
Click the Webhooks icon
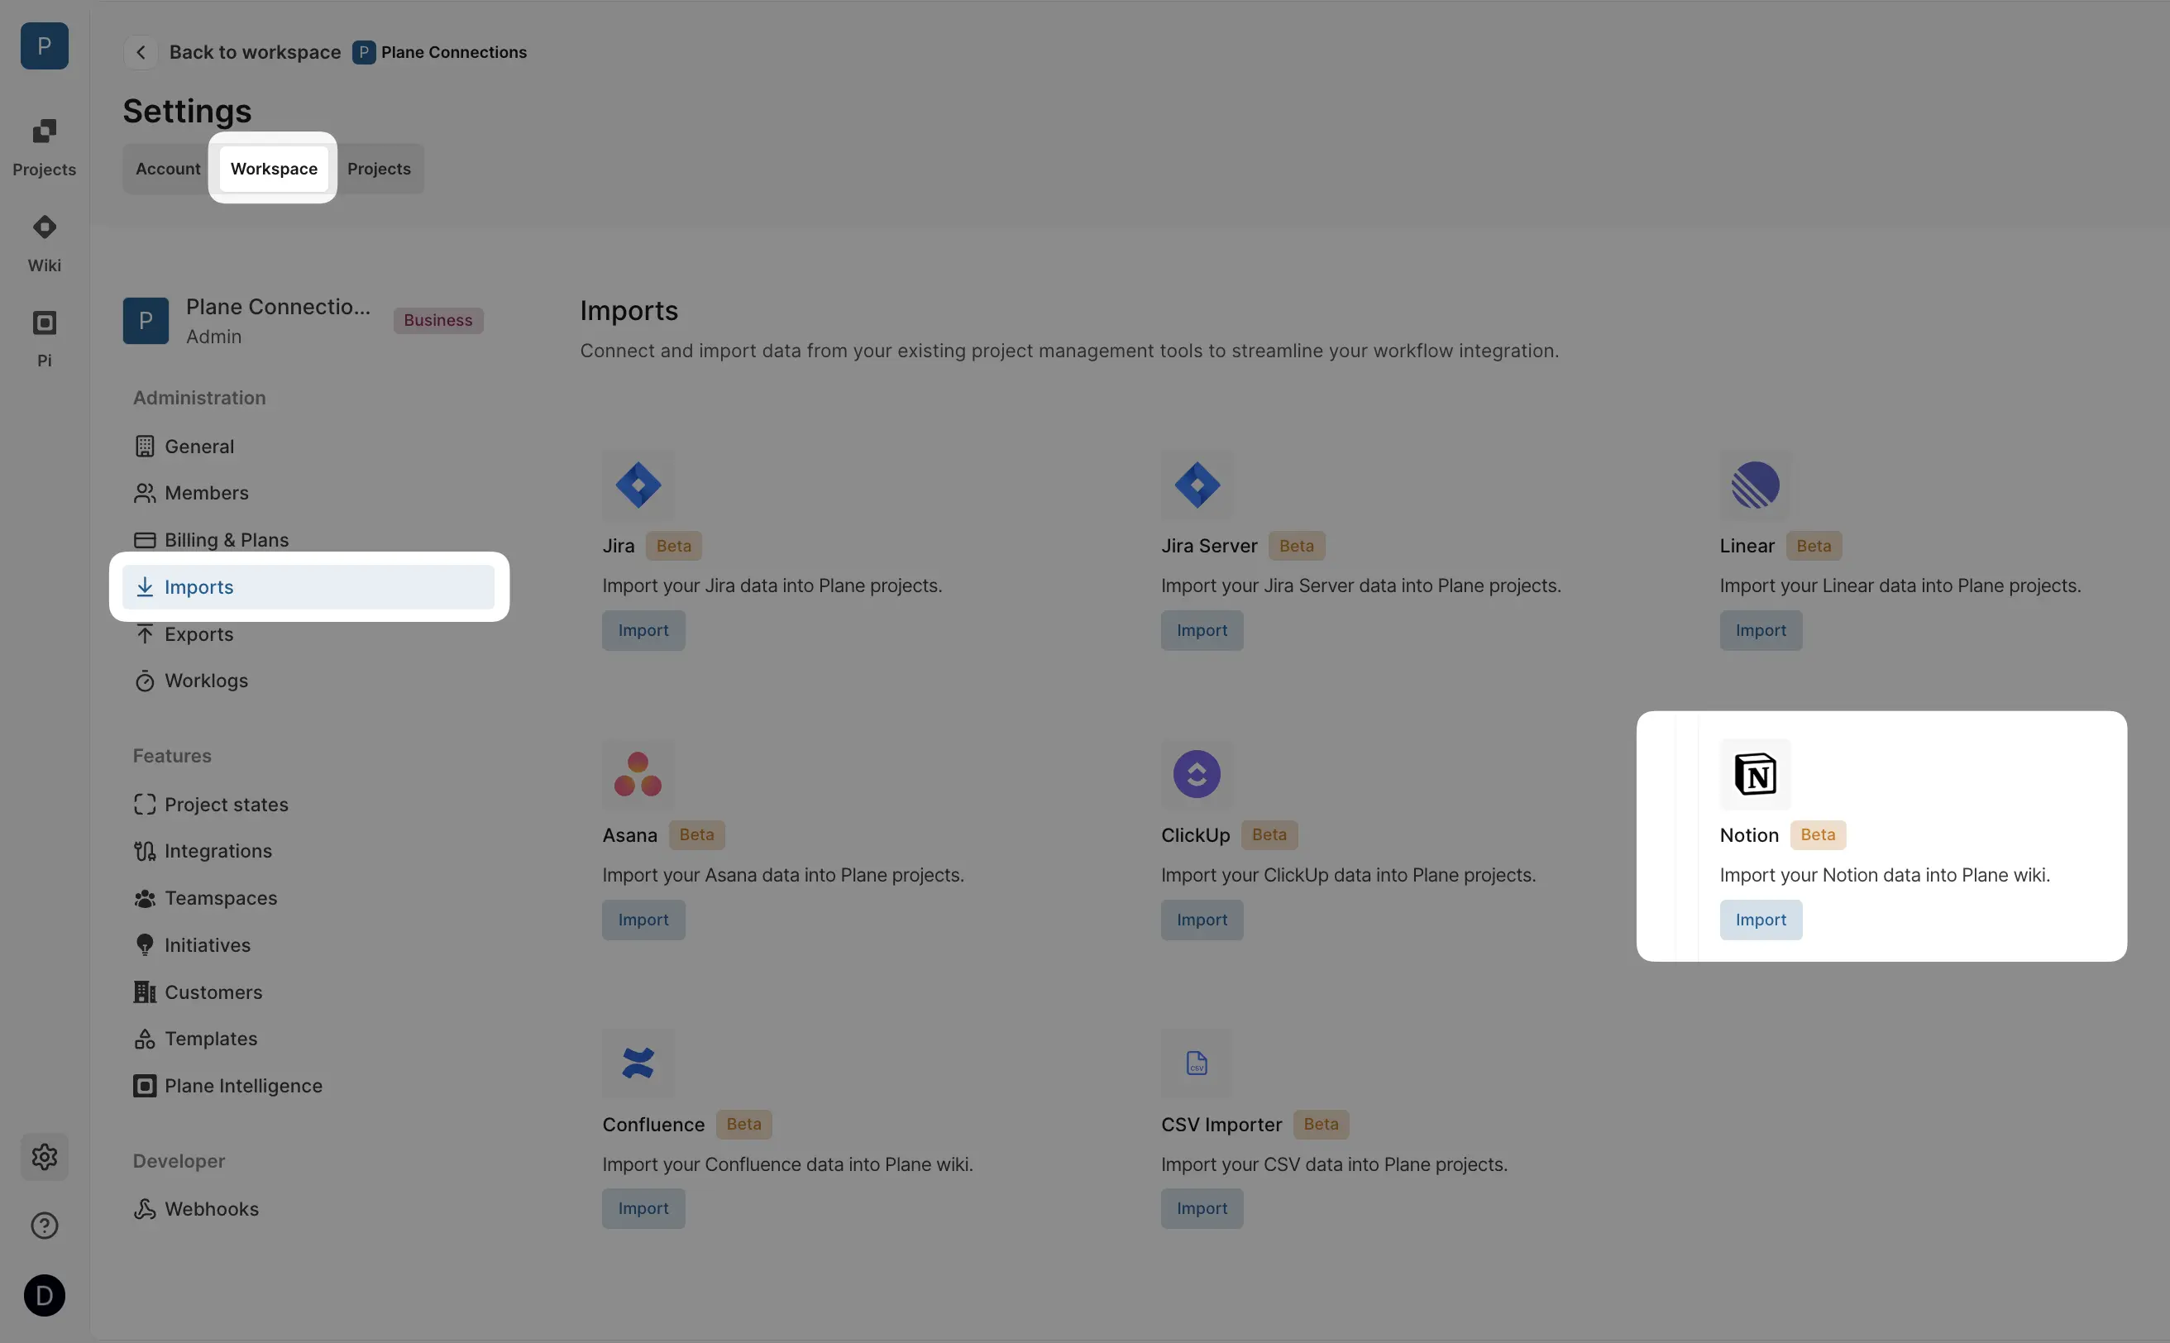pyautogui.click(x=145, y=1209)
